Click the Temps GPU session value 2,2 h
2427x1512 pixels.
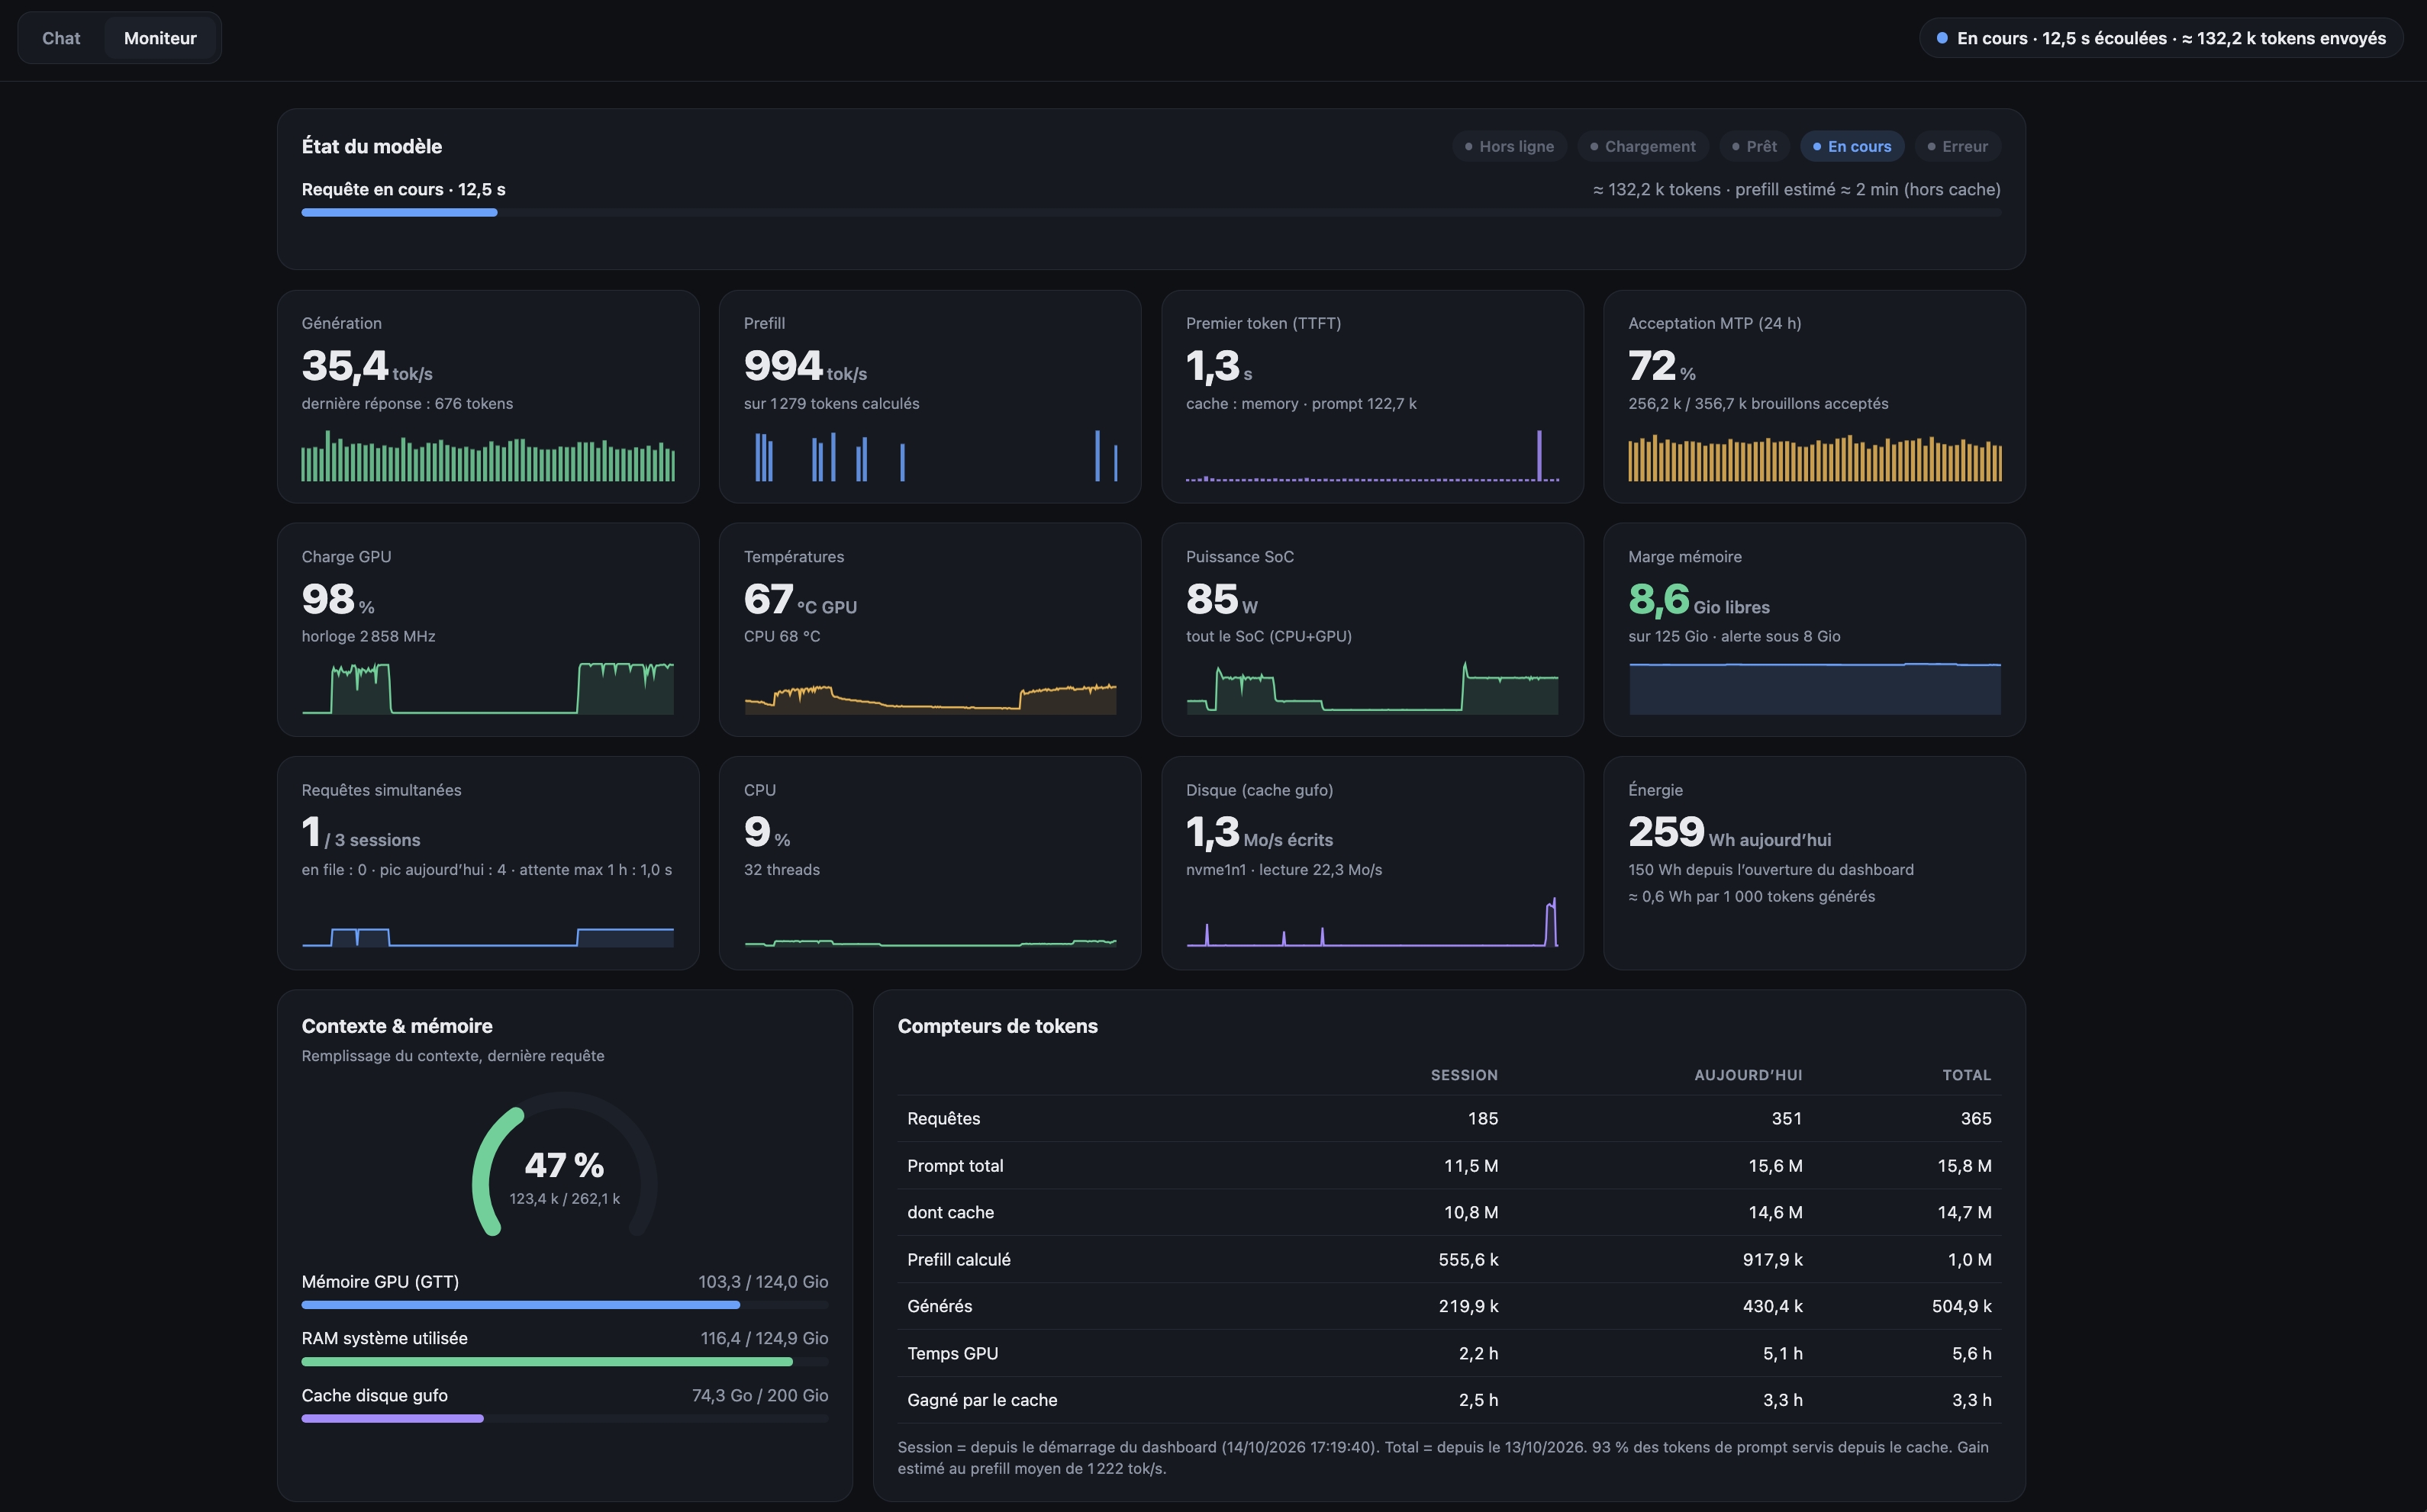click(x=1478, y=1353)
